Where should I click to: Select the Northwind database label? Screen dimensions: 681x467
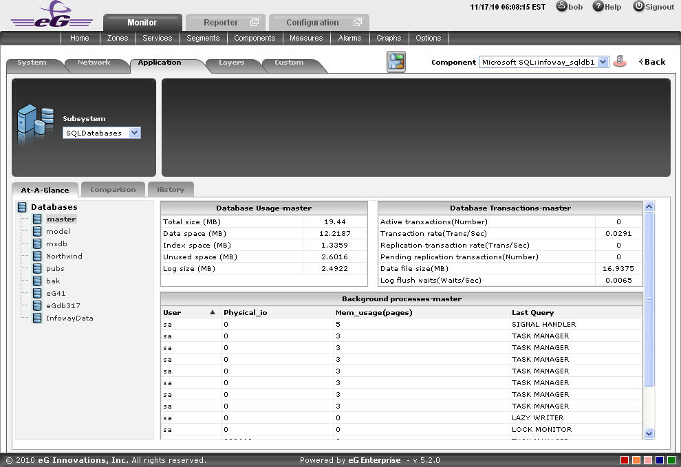pyautogui.click(x=64, y=257)
